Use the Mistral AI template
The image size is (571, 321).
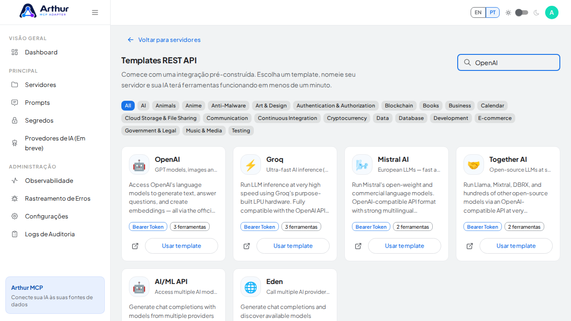coord(405,246)
